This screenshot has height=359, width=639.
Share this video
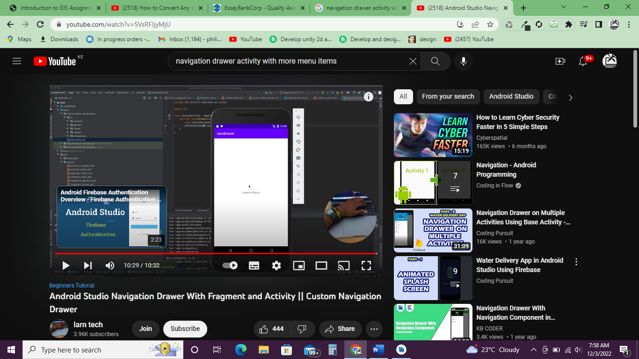pyautogui.click(x=340, y=329)
